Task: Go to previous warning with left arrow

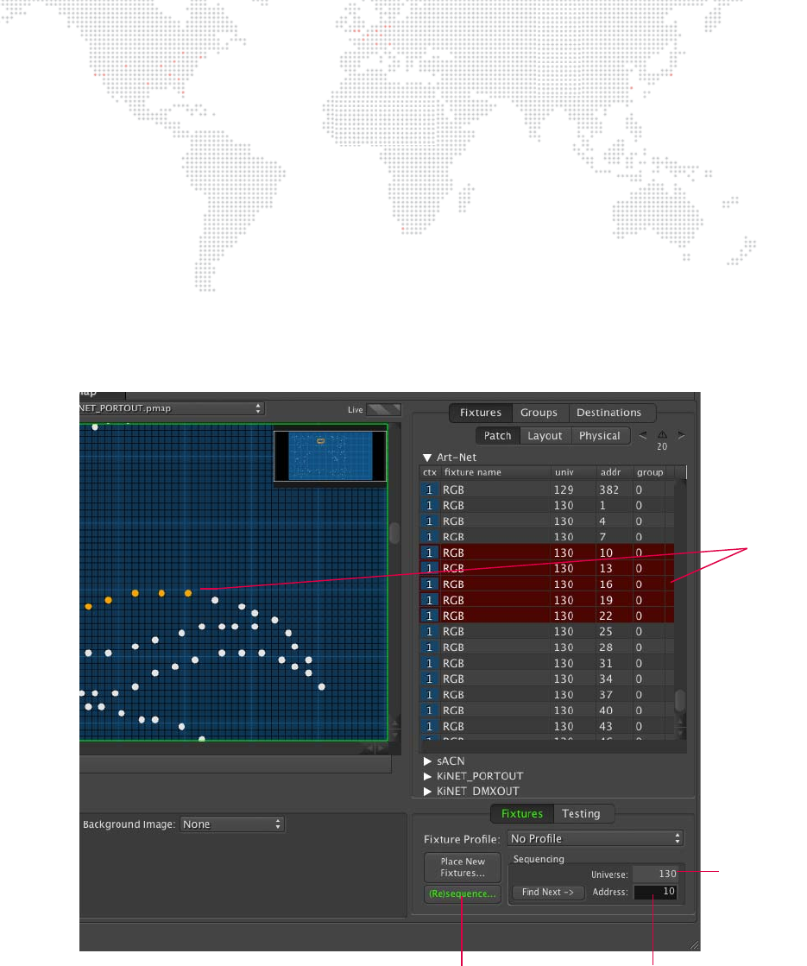Action: tap(643, 435)
